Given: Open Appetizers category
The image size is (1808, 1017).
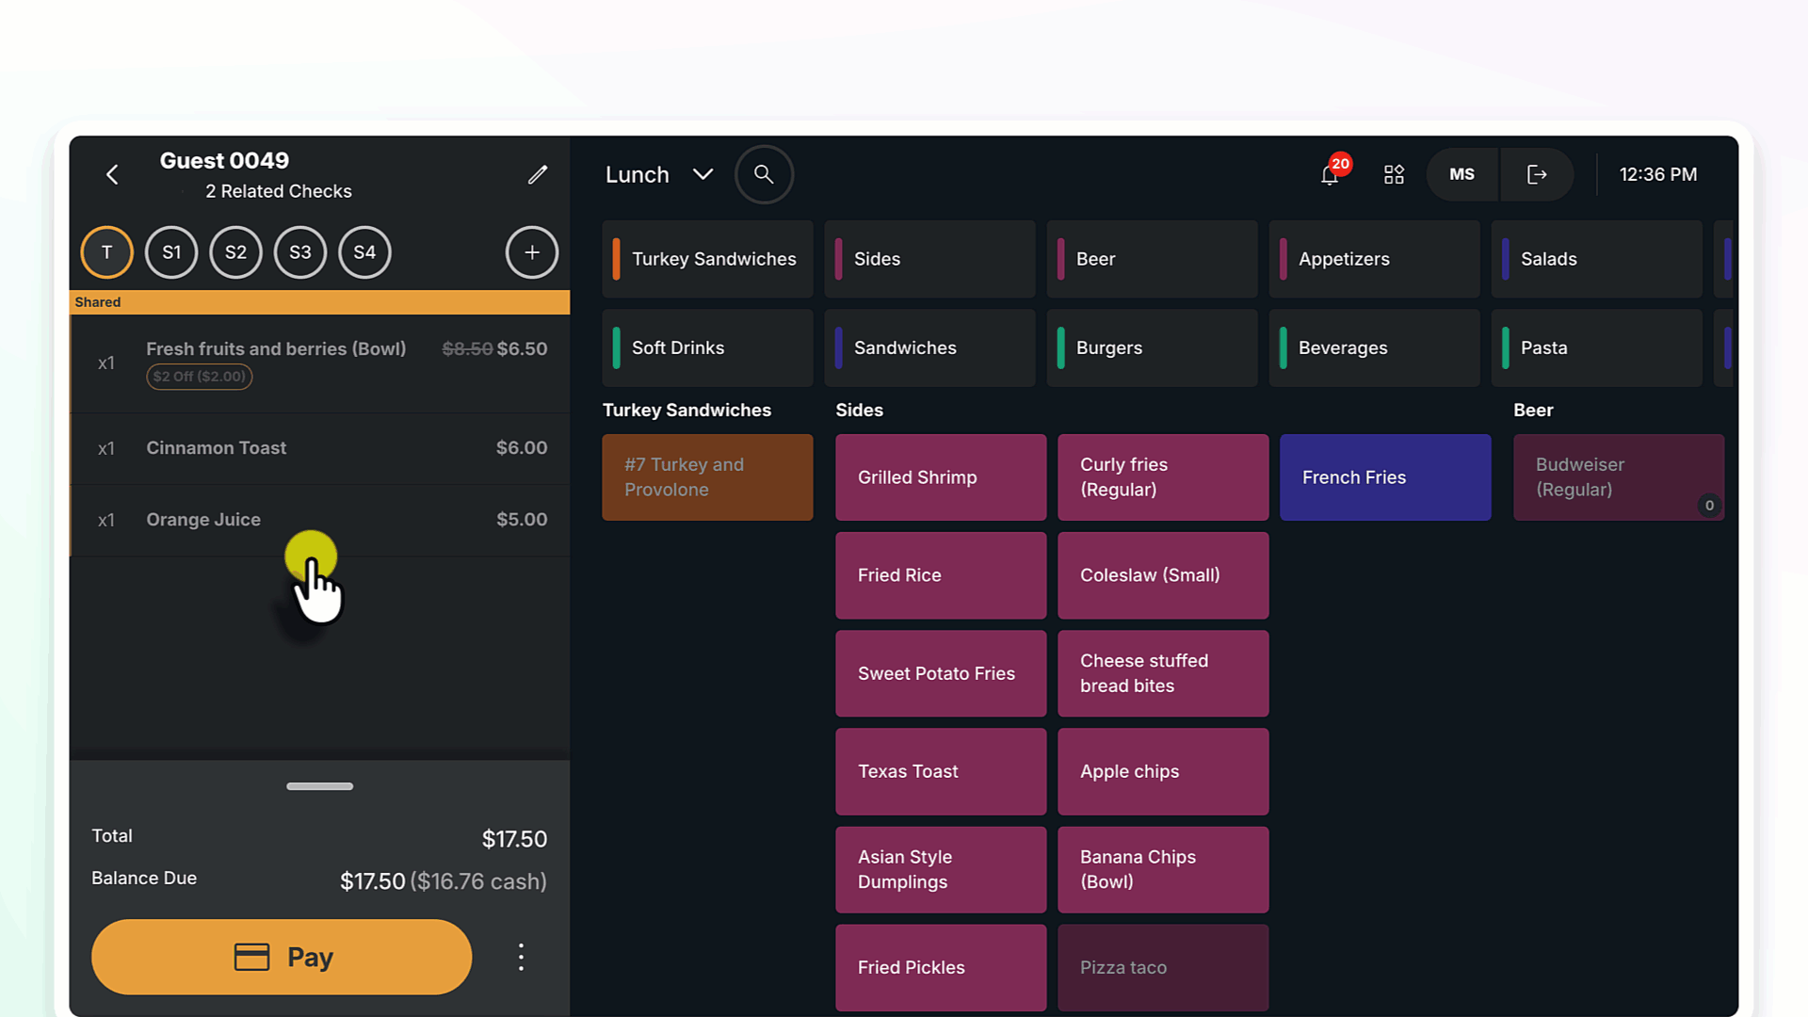Looking at the screenshot, I should tap(1374, 259).
